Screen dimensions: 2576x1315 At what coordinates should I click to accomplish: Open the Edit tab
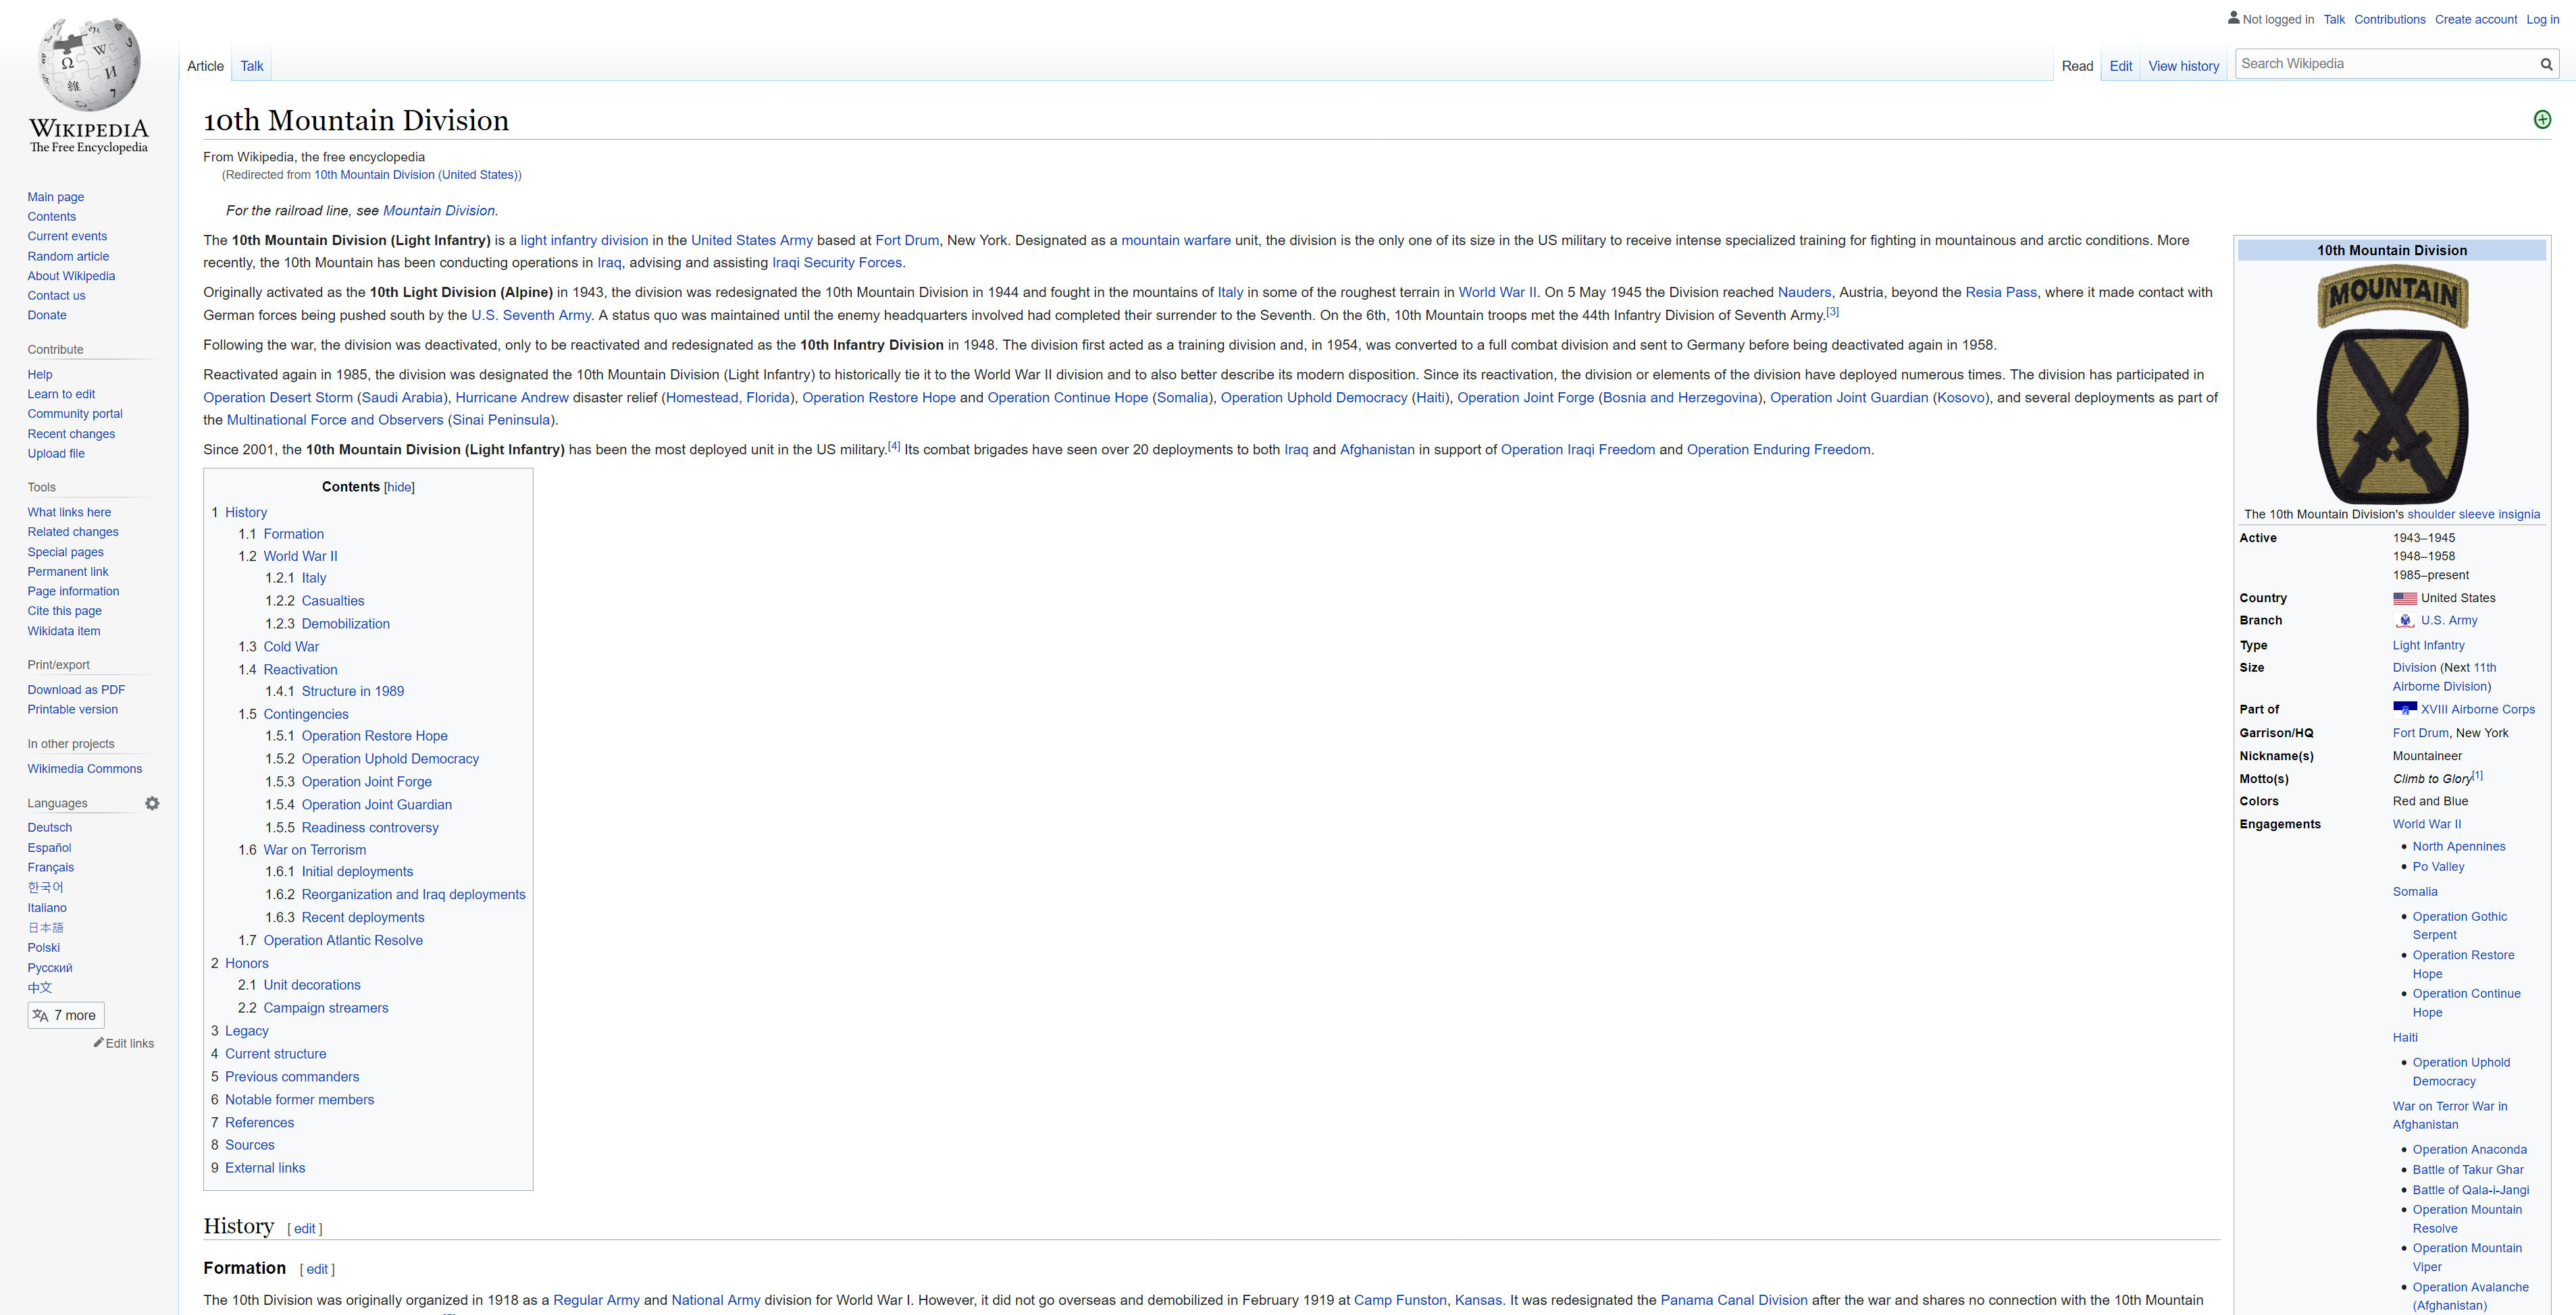(x=2121, y=66)
